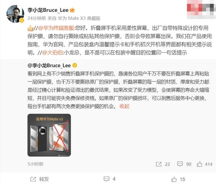The width and height of the screenshot is (216, 186).
Task: Click the crown membership badge beside username
Action: click(x=73, y=10)
